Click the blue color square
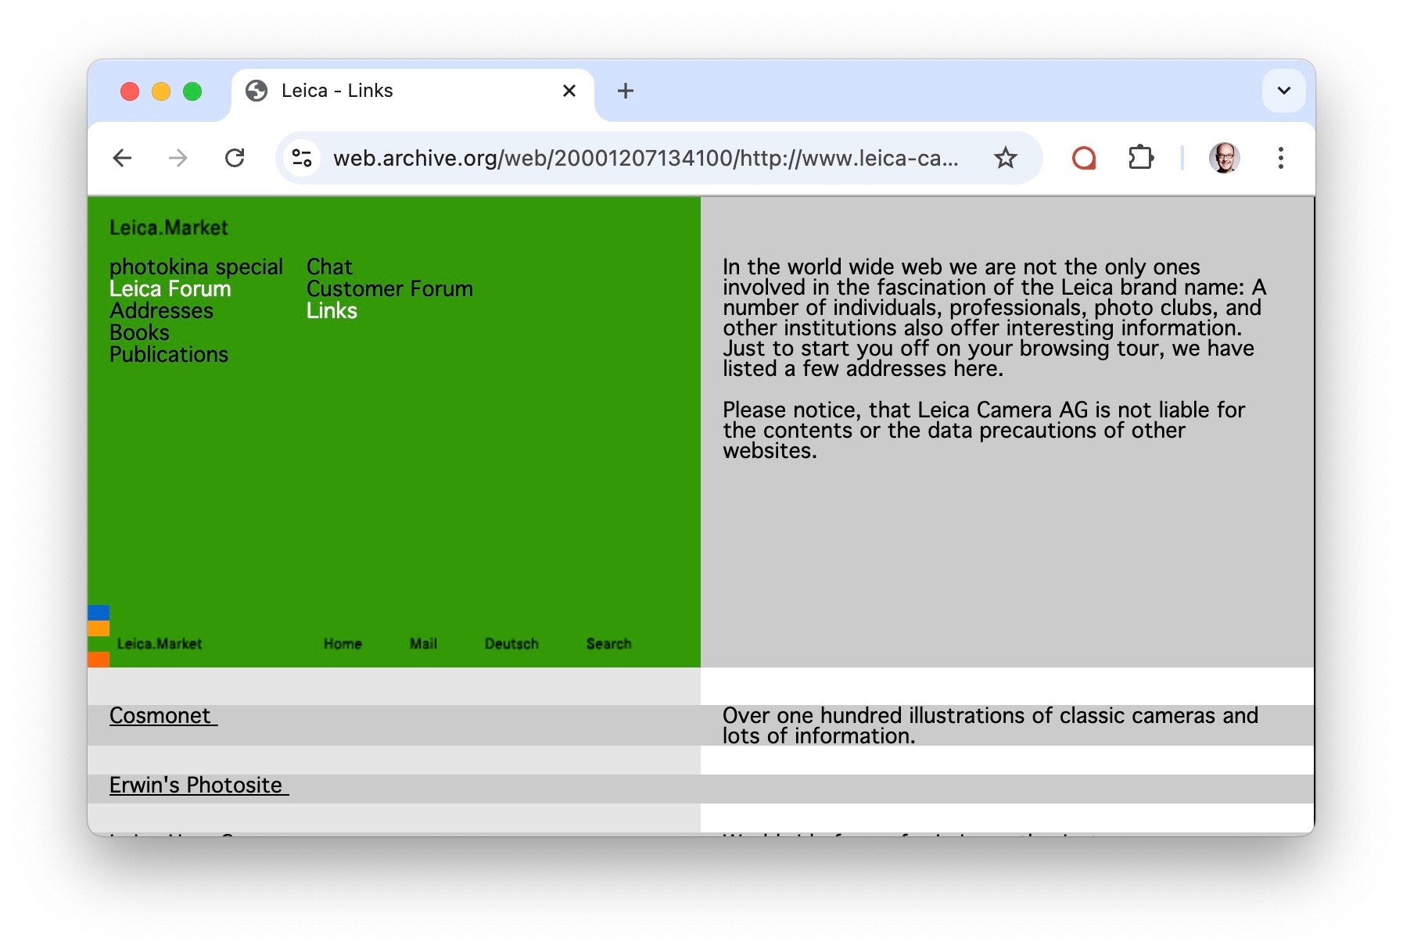The width and height of the screenshot is (1403, 952). 99,613
